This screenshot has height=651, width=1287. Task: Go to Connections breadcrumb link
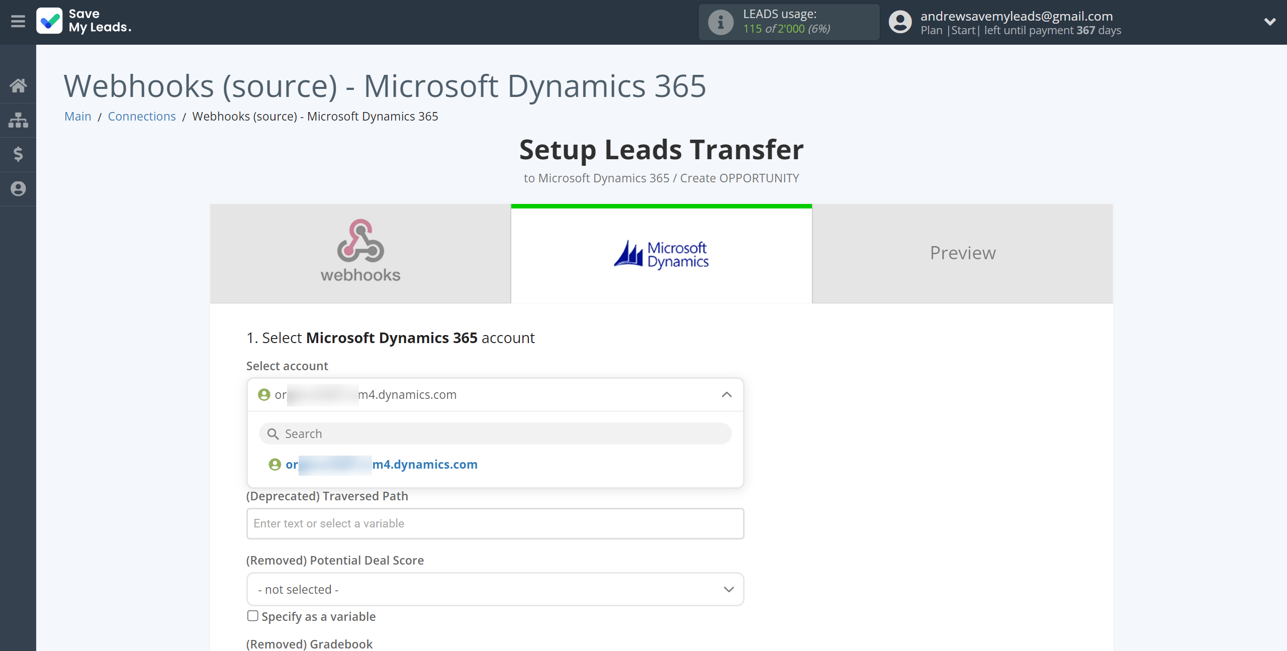pyautogui.click(x=142, y=116)
